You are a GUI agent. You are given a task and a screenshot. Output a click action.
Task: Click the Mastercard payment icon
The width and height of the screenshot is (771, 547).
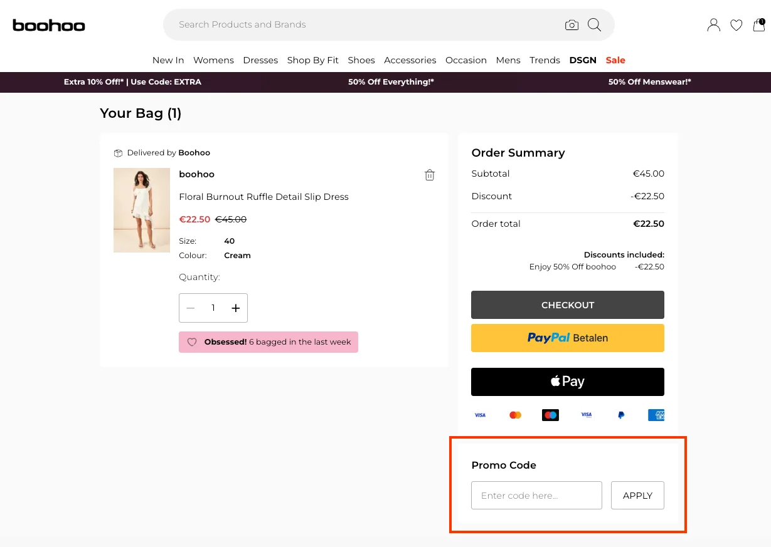(x=514, y=414)
